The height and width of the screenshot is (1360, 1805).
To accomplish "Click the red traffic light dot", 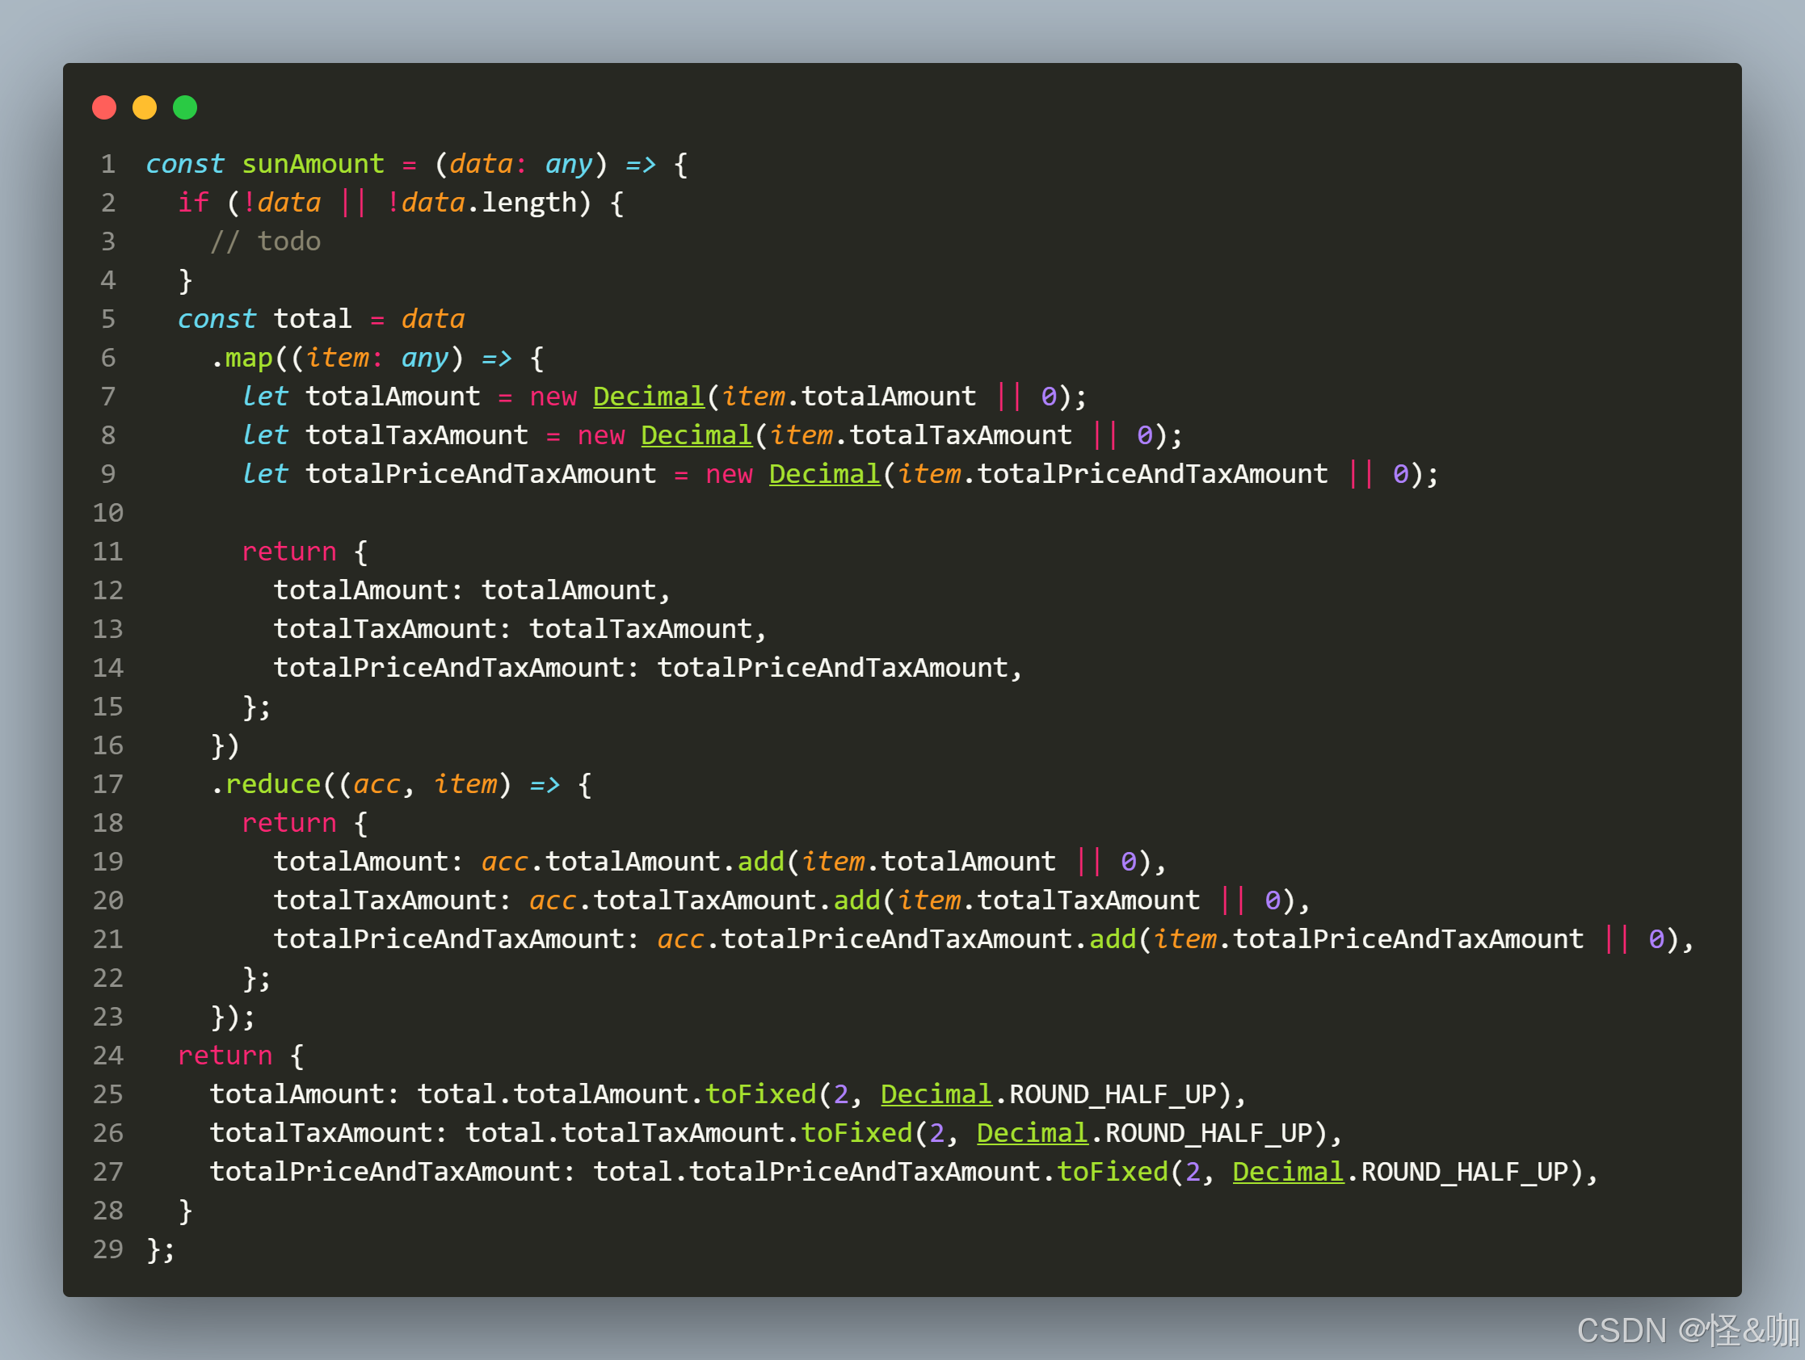I will pyautogui.click(x=104, y=107).
